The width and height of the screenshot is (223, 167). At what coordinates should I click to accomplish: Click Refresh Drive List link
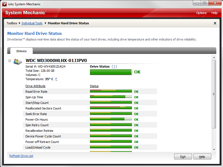click(x=21, y=156)
